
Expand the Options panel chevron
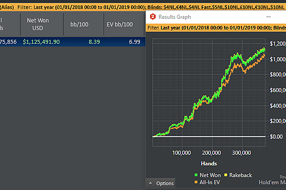150,183
